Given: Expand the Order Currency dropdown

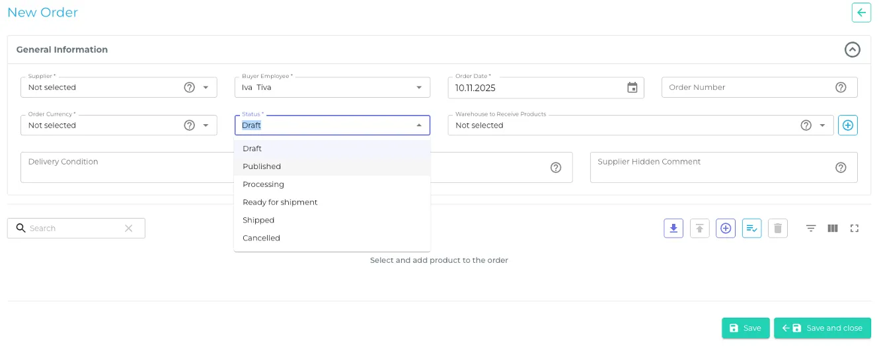Looking at the screenshot, I should [x=206, y=125].
